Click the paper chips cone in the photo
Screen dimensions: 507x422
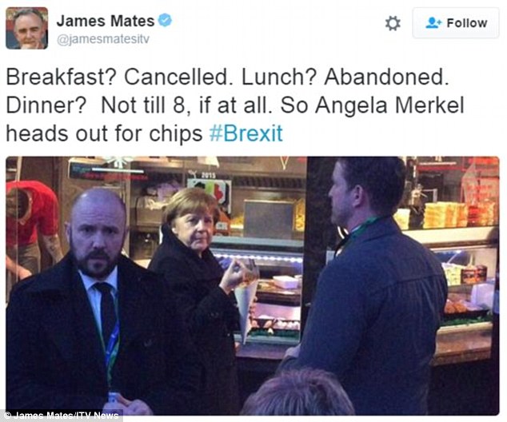pos(247,304)
